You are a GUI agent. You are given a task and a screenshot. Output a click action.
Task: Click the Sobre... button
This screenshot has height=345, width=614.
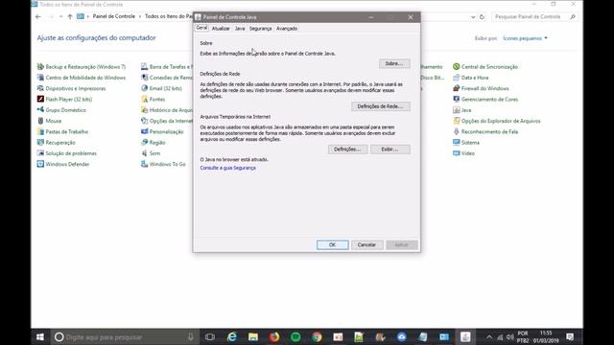394,63
